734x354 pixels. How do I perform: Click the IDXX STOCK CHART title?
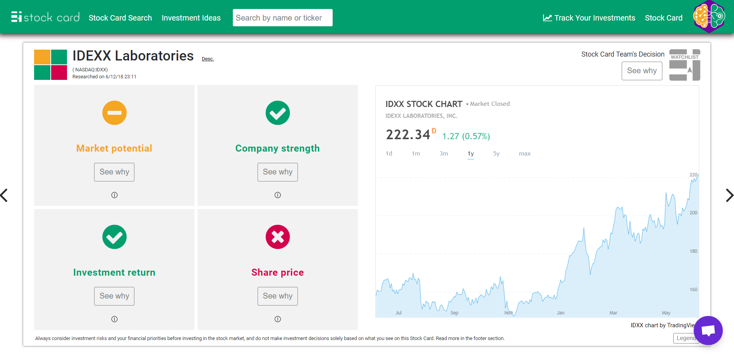click(424, 104)
